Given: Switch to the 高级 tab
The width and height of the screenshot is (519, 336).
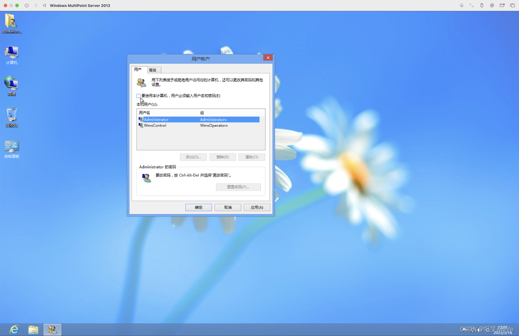Looking at the screenshot, I should tap(154, 70).
